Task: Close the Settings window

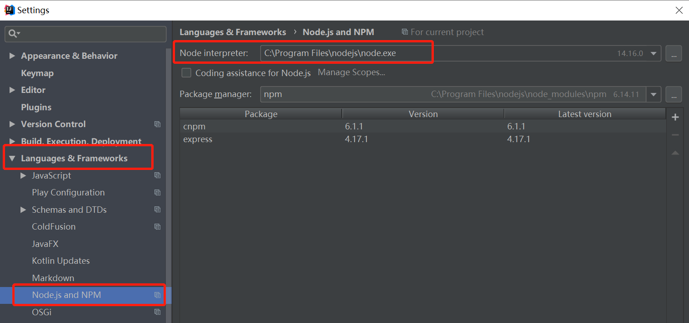Action: (679, 10)
